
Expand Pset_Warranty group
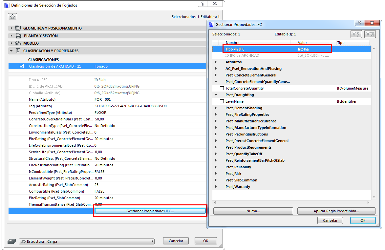216,186
